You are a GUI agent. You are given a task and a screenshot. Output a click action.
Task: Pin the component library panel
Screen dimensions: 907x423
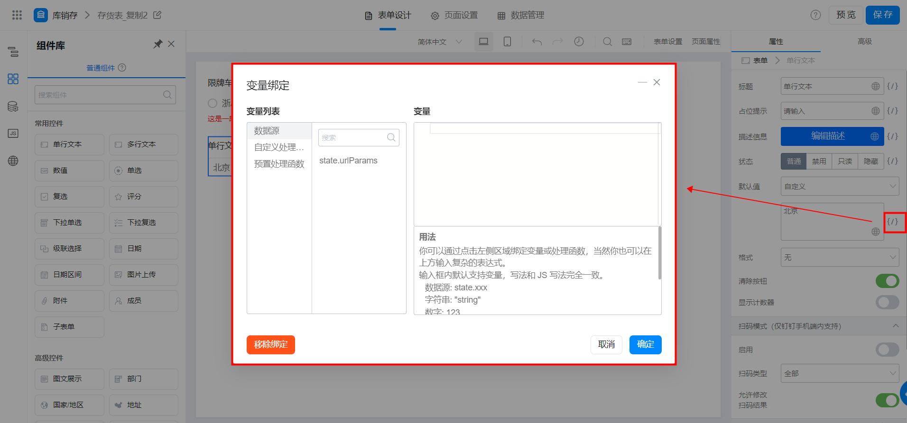[157, 44]
